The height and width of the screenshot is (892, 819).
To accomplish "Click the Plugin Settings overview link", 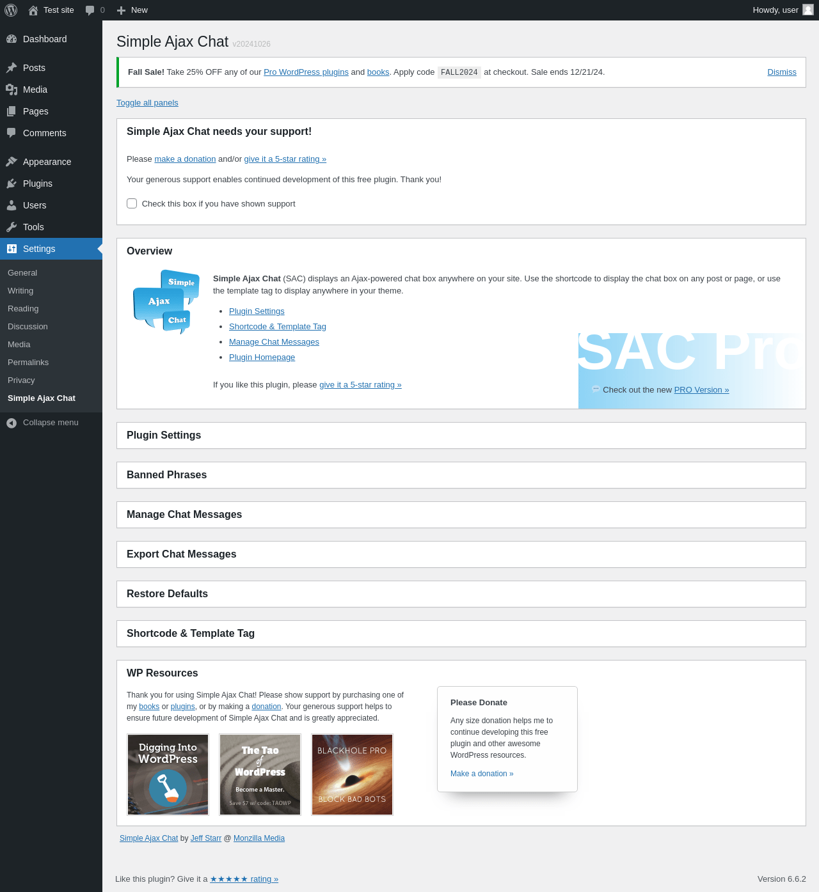I will pyautogui.click(x=257, y=311).
